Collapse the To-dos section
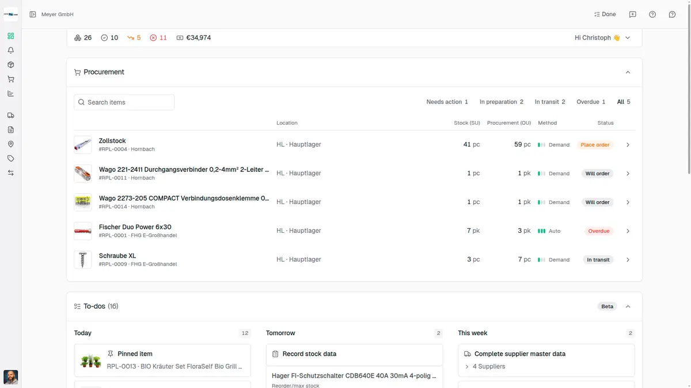The height and width of the screenshot is (388, 691). (628, 306)
